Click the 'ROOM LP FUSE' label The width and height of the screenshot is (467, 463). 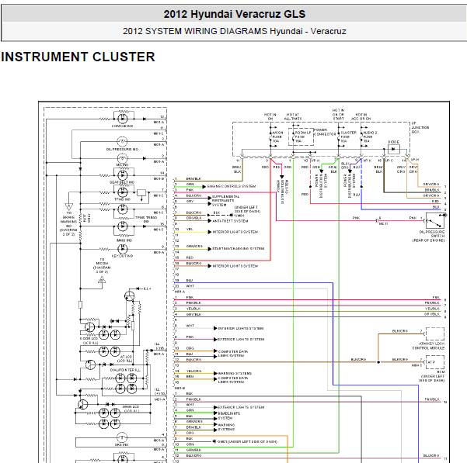point(302,136)
